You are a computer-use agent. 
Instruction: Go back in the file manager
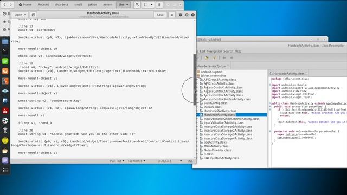coord(4,4)
